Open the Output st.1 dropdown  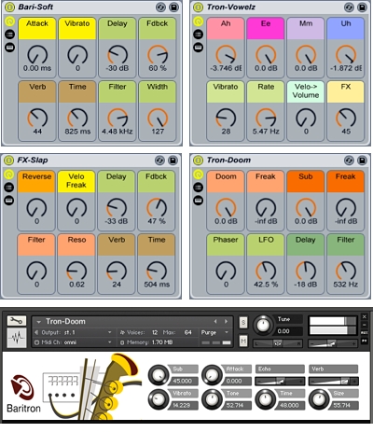tap(73, 332)
